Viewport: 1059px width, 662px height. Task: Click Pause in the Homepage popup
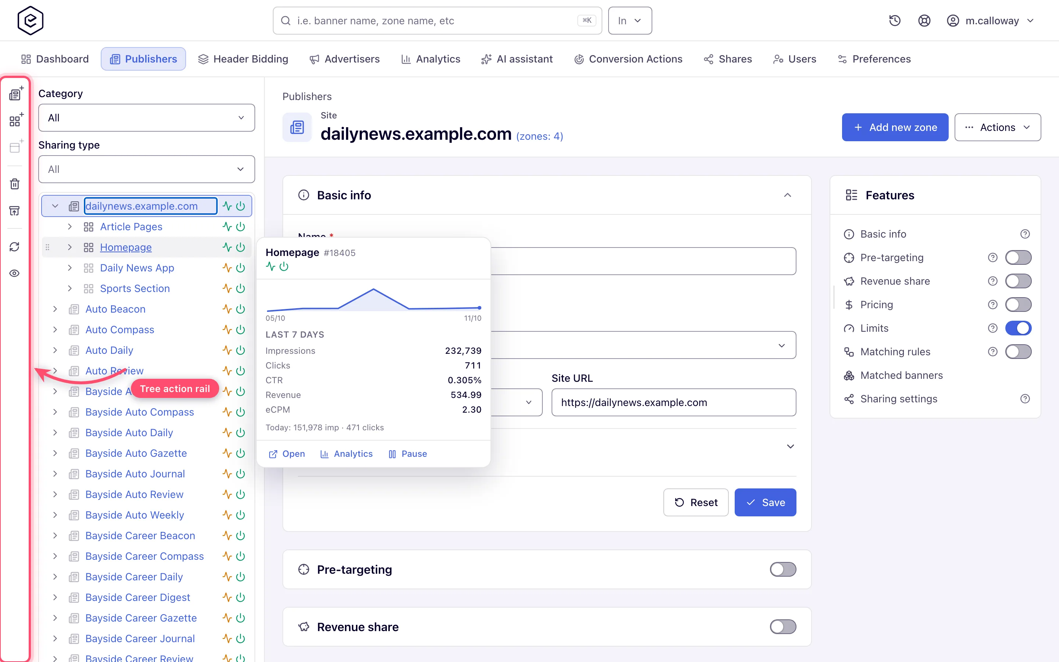[408, 454]
